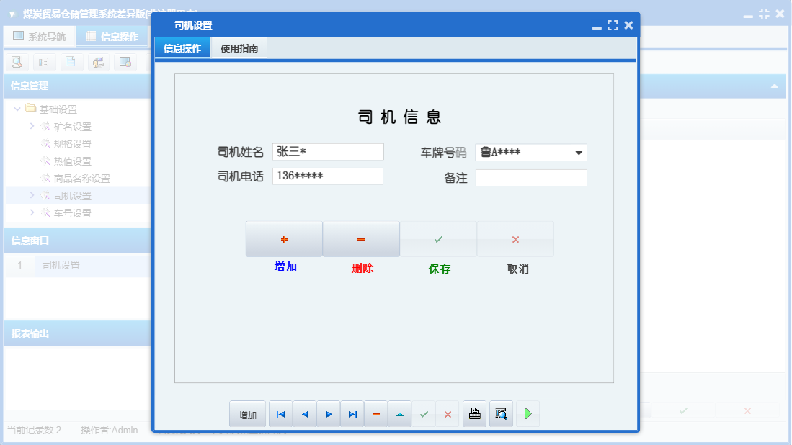
Task: Open print preview from the bottom toolbar
Action: 501,413
